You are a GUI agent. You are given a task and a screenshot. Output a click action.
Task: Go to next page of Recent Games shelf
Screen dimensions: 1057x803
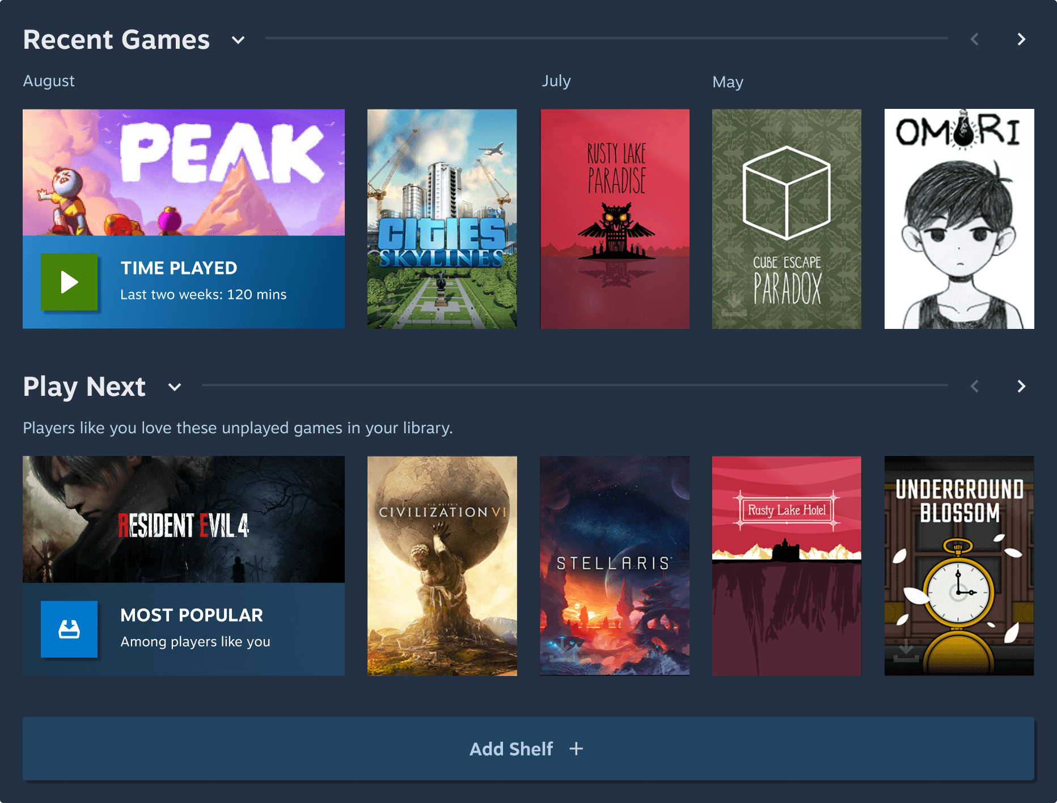point(1021,39)
